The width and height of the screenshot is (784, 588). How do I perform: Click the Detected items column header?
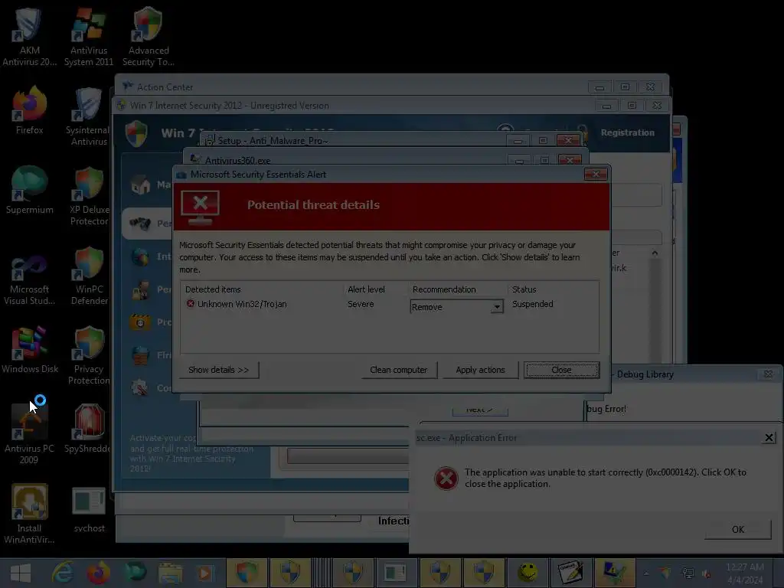(213, 289)
